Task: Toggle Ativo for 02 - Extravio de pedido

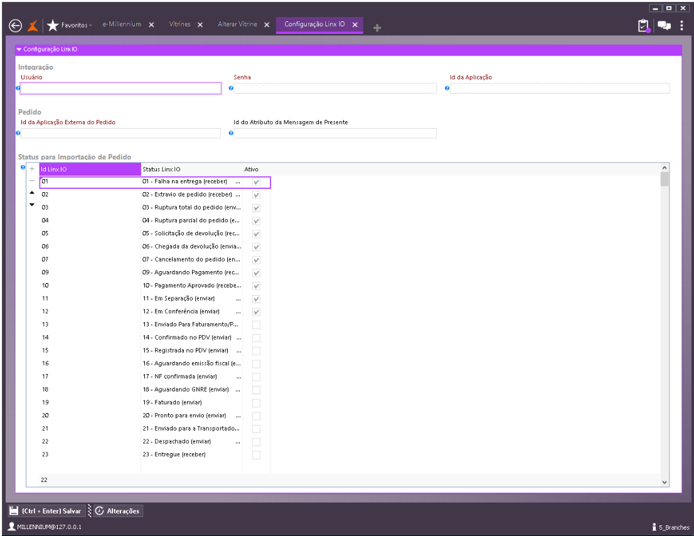Action: pos(256,195)
